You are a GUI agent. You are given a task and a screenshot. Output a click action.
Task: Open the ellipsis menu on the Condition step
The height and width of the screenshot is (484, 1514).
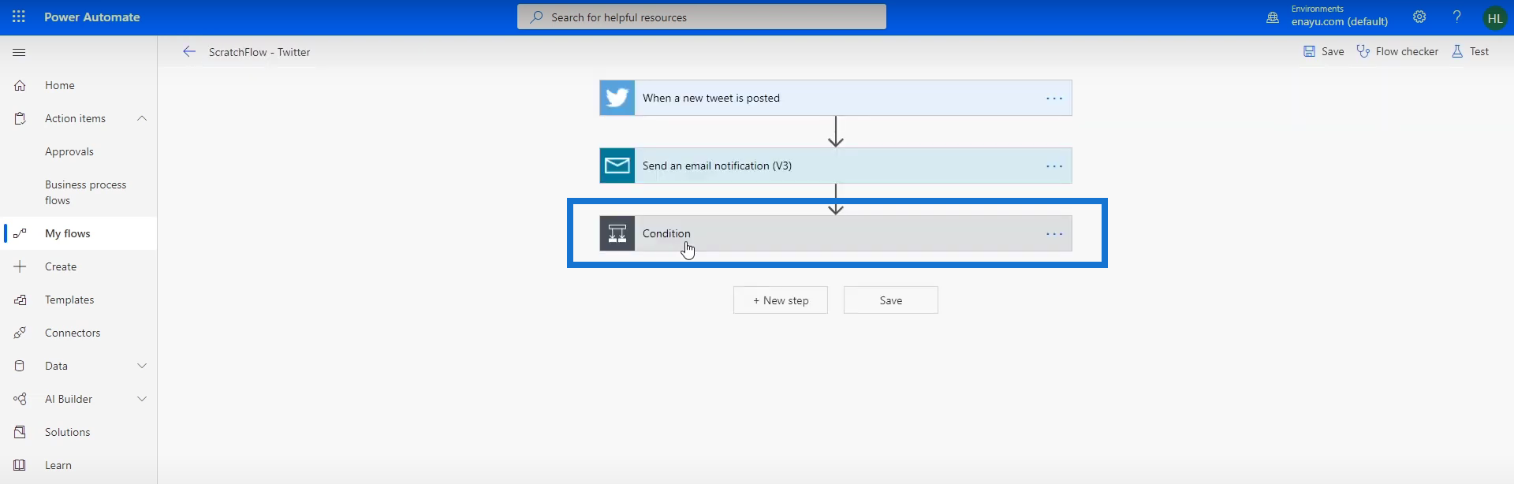pos(1054,234)
